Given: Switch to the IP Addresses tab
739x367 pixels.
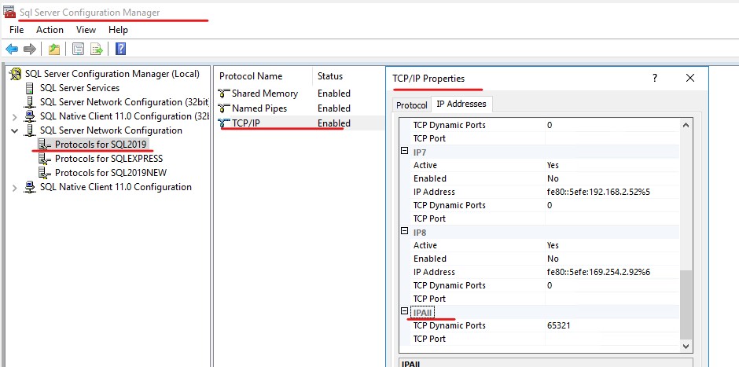Looking at the screenshot, I should click(x=461, y=104).
